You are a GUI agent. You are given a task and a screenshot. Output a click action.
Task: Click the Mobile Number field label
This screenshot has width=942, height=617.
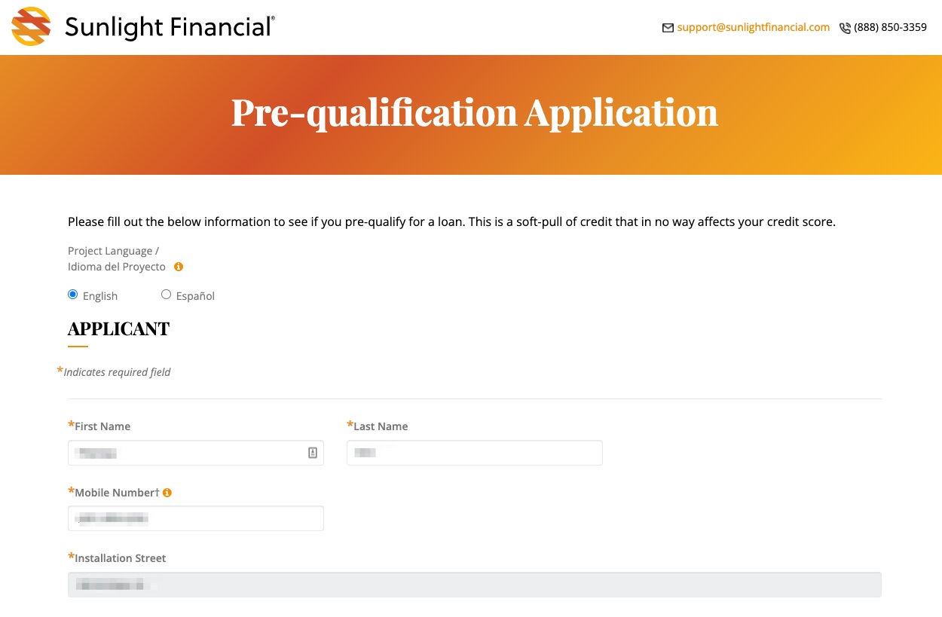click(x=115, y=493)
